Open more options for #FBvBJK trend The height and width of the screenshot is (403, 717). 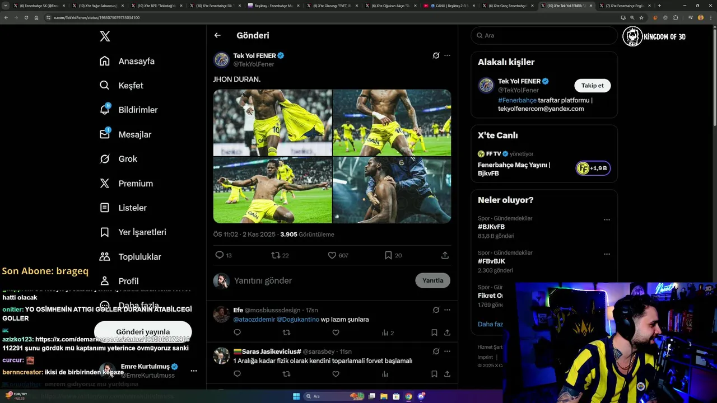[607, 254]
